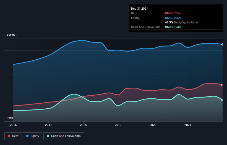This screenshot has width=227, height=145.
Task: Select the teal Cash end-point marker on chart
Action: [x=222, y=100]
